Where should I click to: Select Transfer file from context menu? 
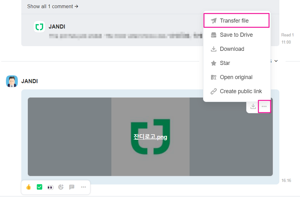click(237, 20)
